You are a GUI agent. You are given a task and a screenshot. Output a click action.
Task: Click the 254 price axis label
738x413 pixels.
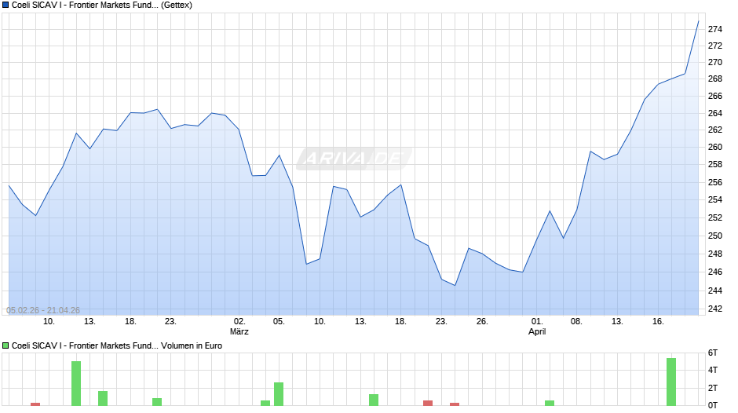click(x=715, y=199)
